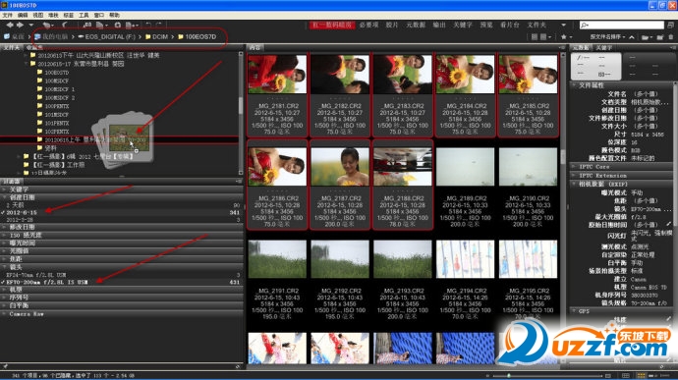Click the get photos from camera icon
The width and height of the screenshot is (678, 380).
(x=86, y=26)
